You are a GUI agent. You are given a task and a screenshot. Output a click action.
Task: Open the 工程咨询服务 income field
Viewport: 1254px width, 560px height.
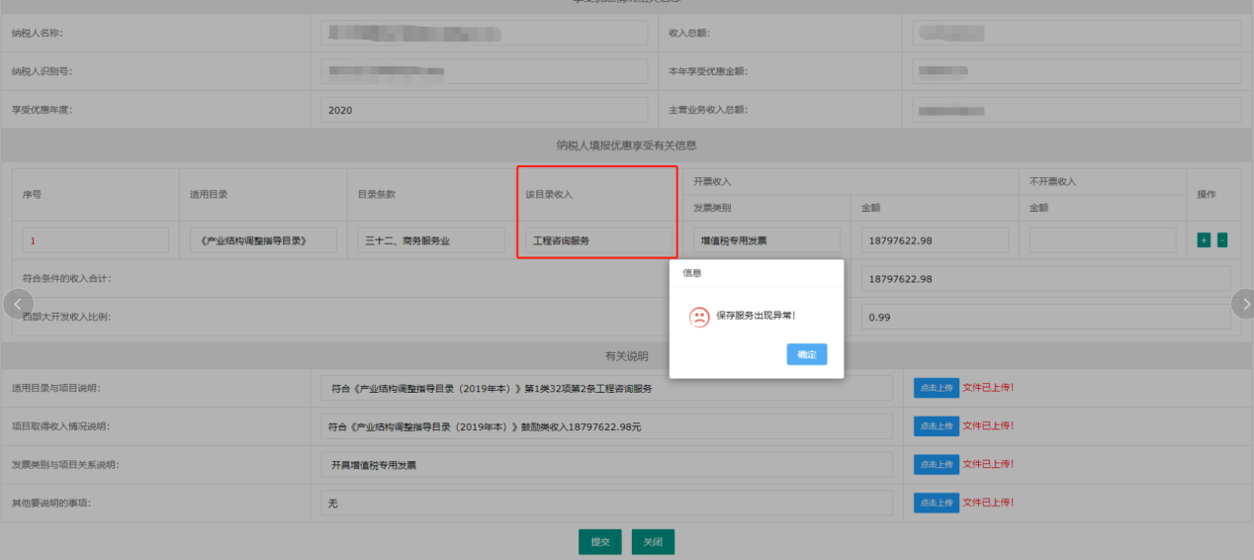pos(598,240)
